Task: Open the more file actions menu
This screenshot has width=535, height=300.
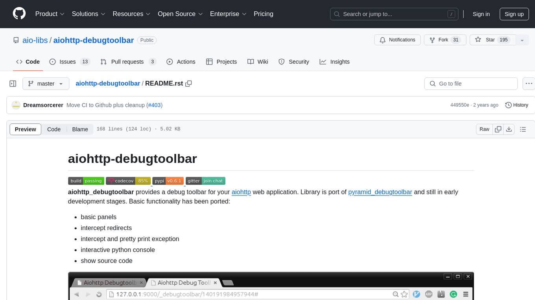Action: coord(529,84)
